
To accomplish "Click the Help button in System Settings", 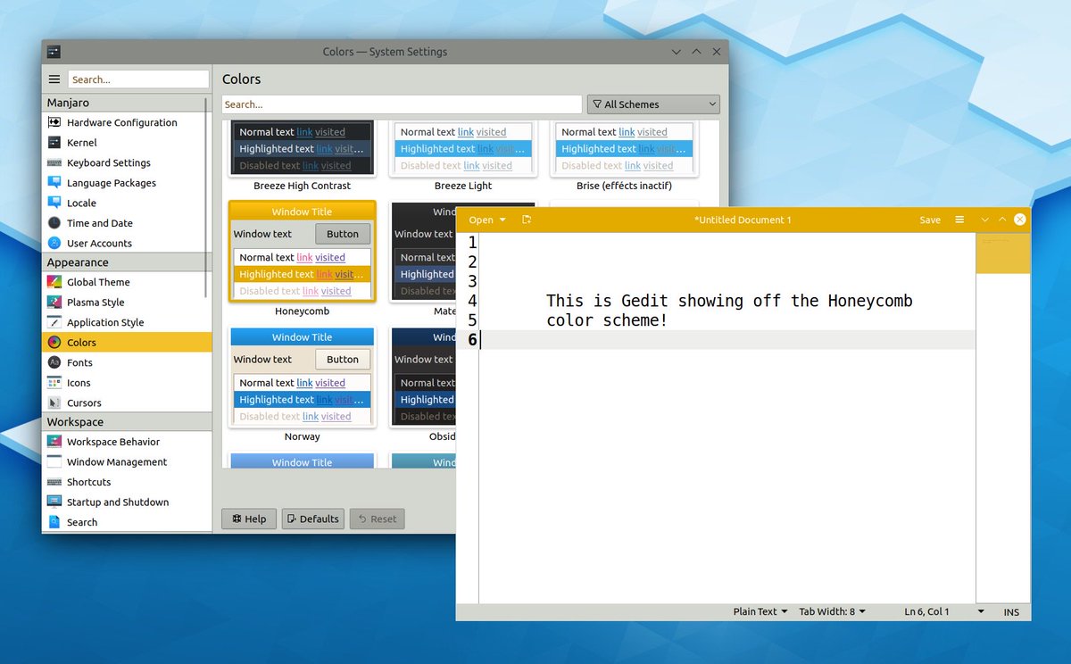I will pyautogui.click(x=249, y=519).
